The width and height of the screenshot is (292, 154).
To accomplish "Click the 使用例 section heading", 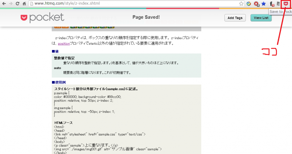I will click(59, 82).
